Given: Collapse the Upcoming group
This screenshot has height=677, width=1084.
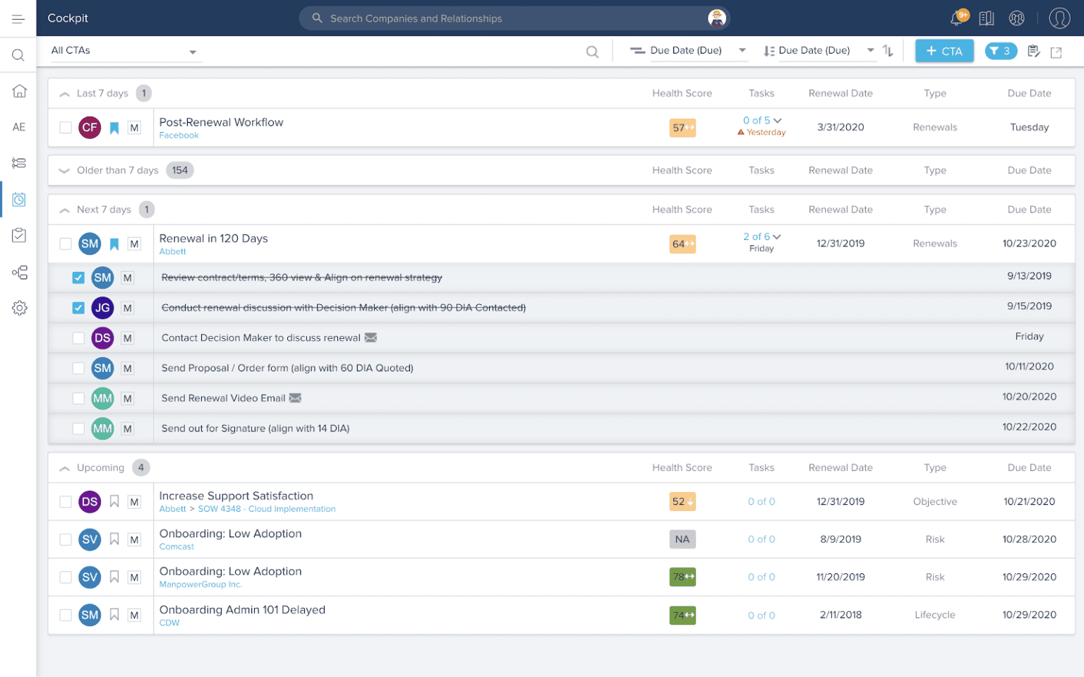Looking at the screenshot, I should click(x=64, y=468).
